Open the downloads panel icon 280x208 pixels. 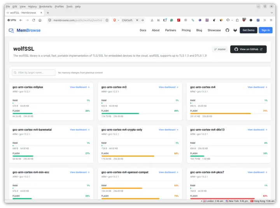pos(152,20)
